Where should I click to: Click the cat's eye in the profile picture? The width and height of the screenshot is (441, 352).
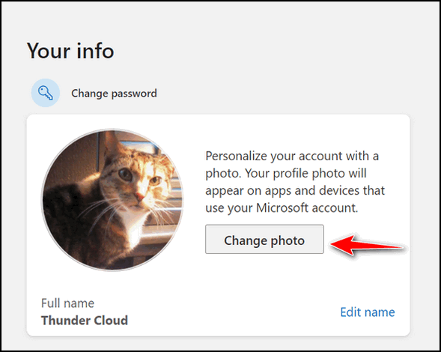coord(126,175)
